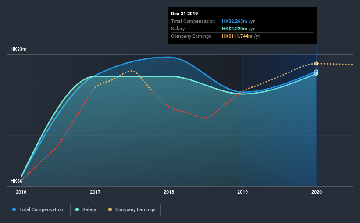360x223 pixels.
Task: Click the Dec 31 2019 tooltip date
Action: click(x=184, y=14)
